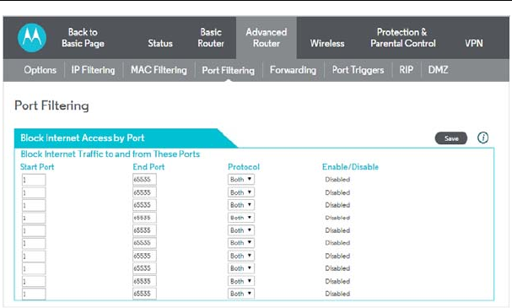512x308 pixels.
Task: Open the Wireless tab
Action: 327,43
